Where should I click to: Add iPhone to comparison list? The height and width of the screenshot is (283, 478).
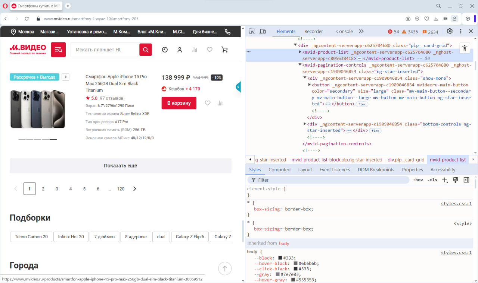tap(220, 103)
